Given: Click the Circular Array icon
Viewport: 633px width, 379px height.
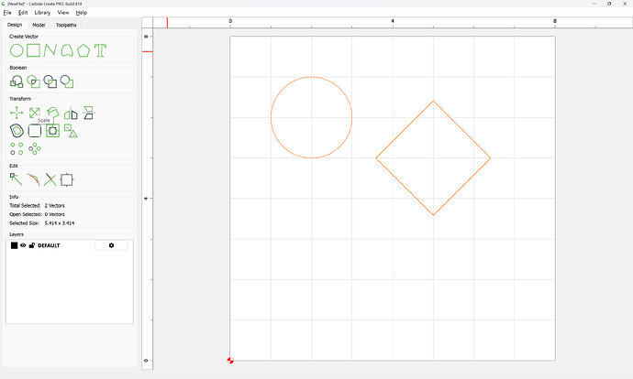Looking at the screenshot, I should (x=35, y=147).
